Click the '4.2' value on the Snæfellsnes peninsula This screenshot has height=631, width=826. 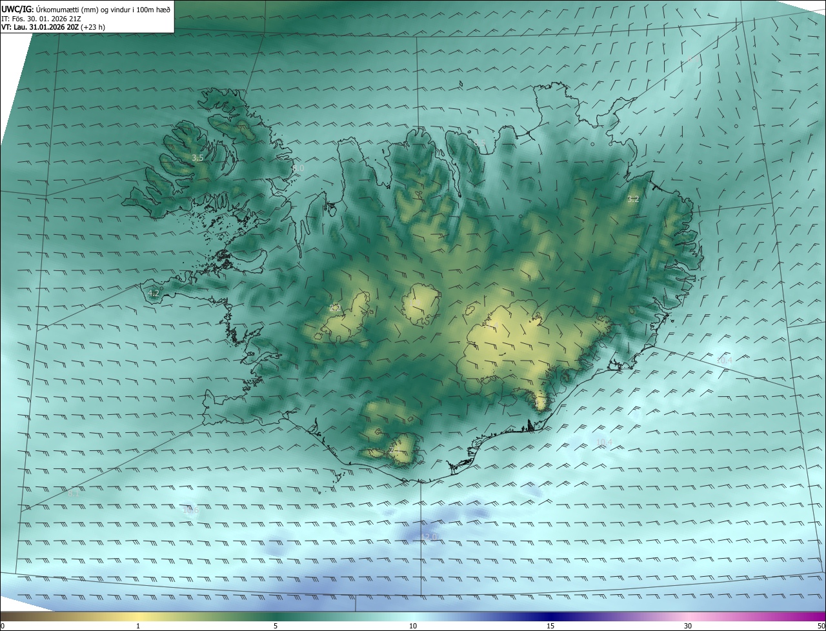pyautogui.click(x=154, y=293)
